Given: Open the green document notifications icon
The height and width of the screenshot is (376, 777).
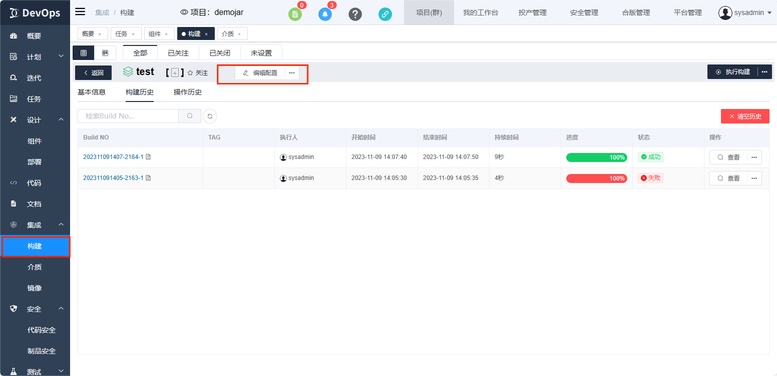Looking at the screenshot, I should pyautogui.click(x=295, y=14).
